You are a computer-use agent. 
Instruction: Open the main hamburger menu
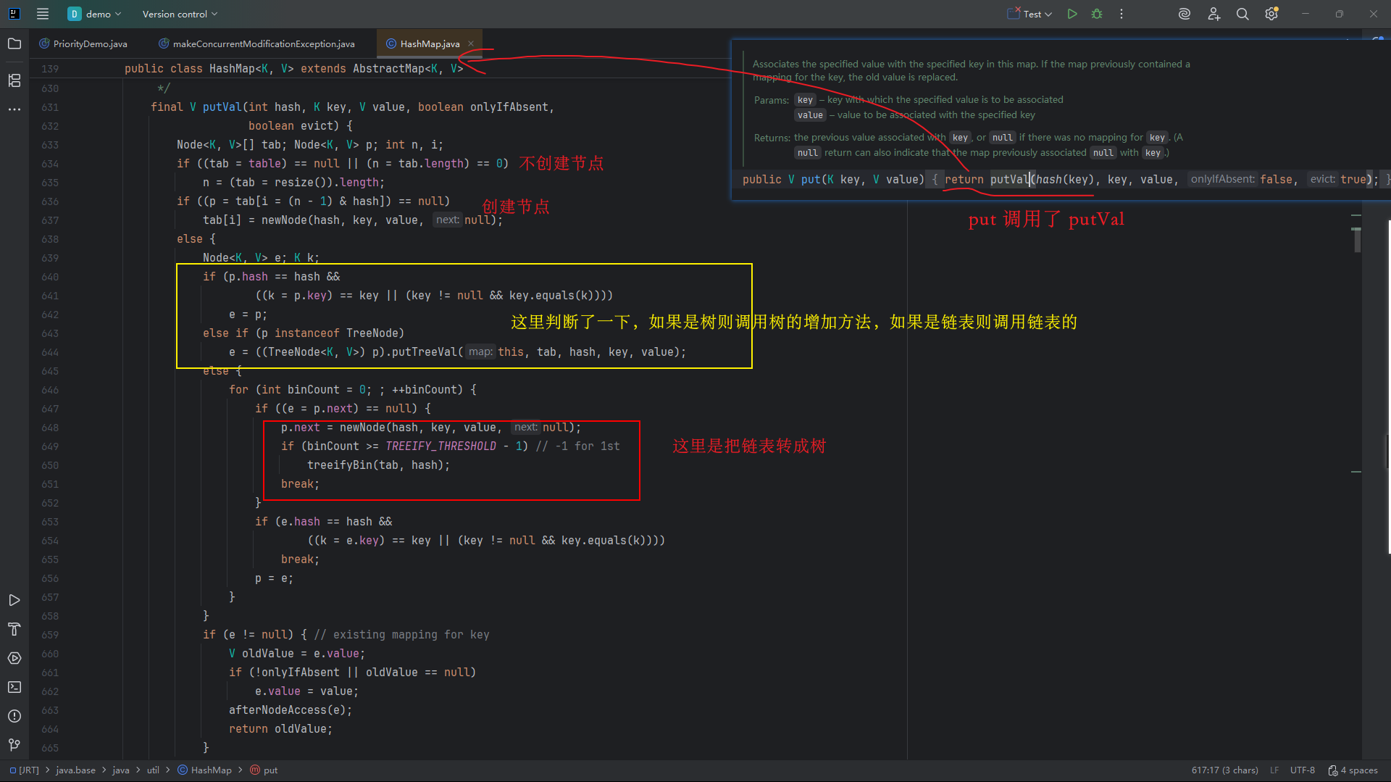43,14
